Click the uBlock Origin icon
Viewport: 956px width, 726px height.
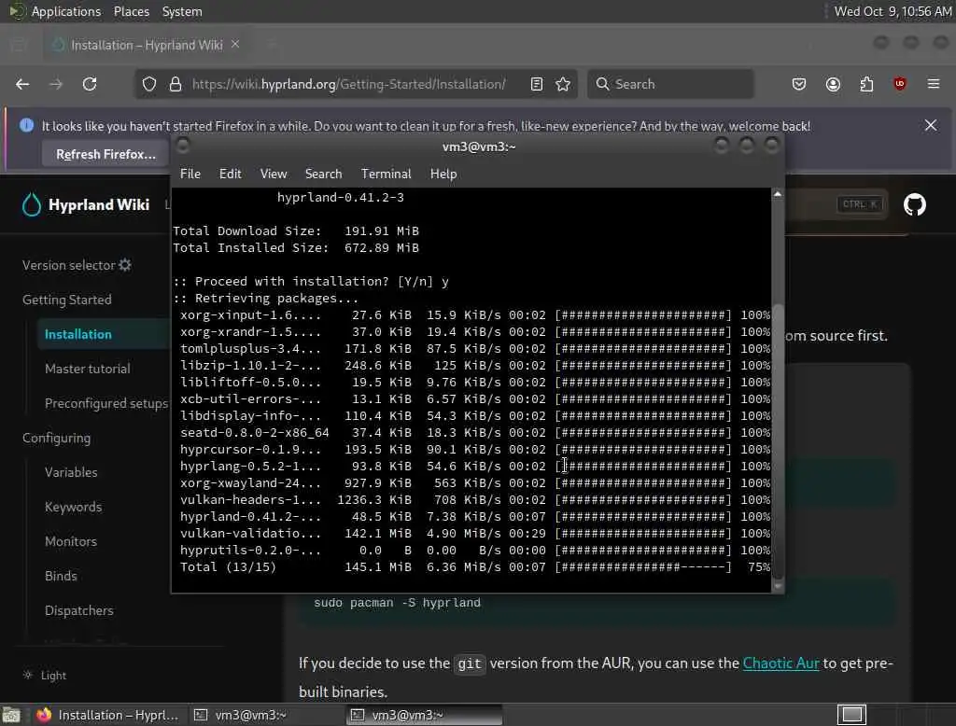900,84
